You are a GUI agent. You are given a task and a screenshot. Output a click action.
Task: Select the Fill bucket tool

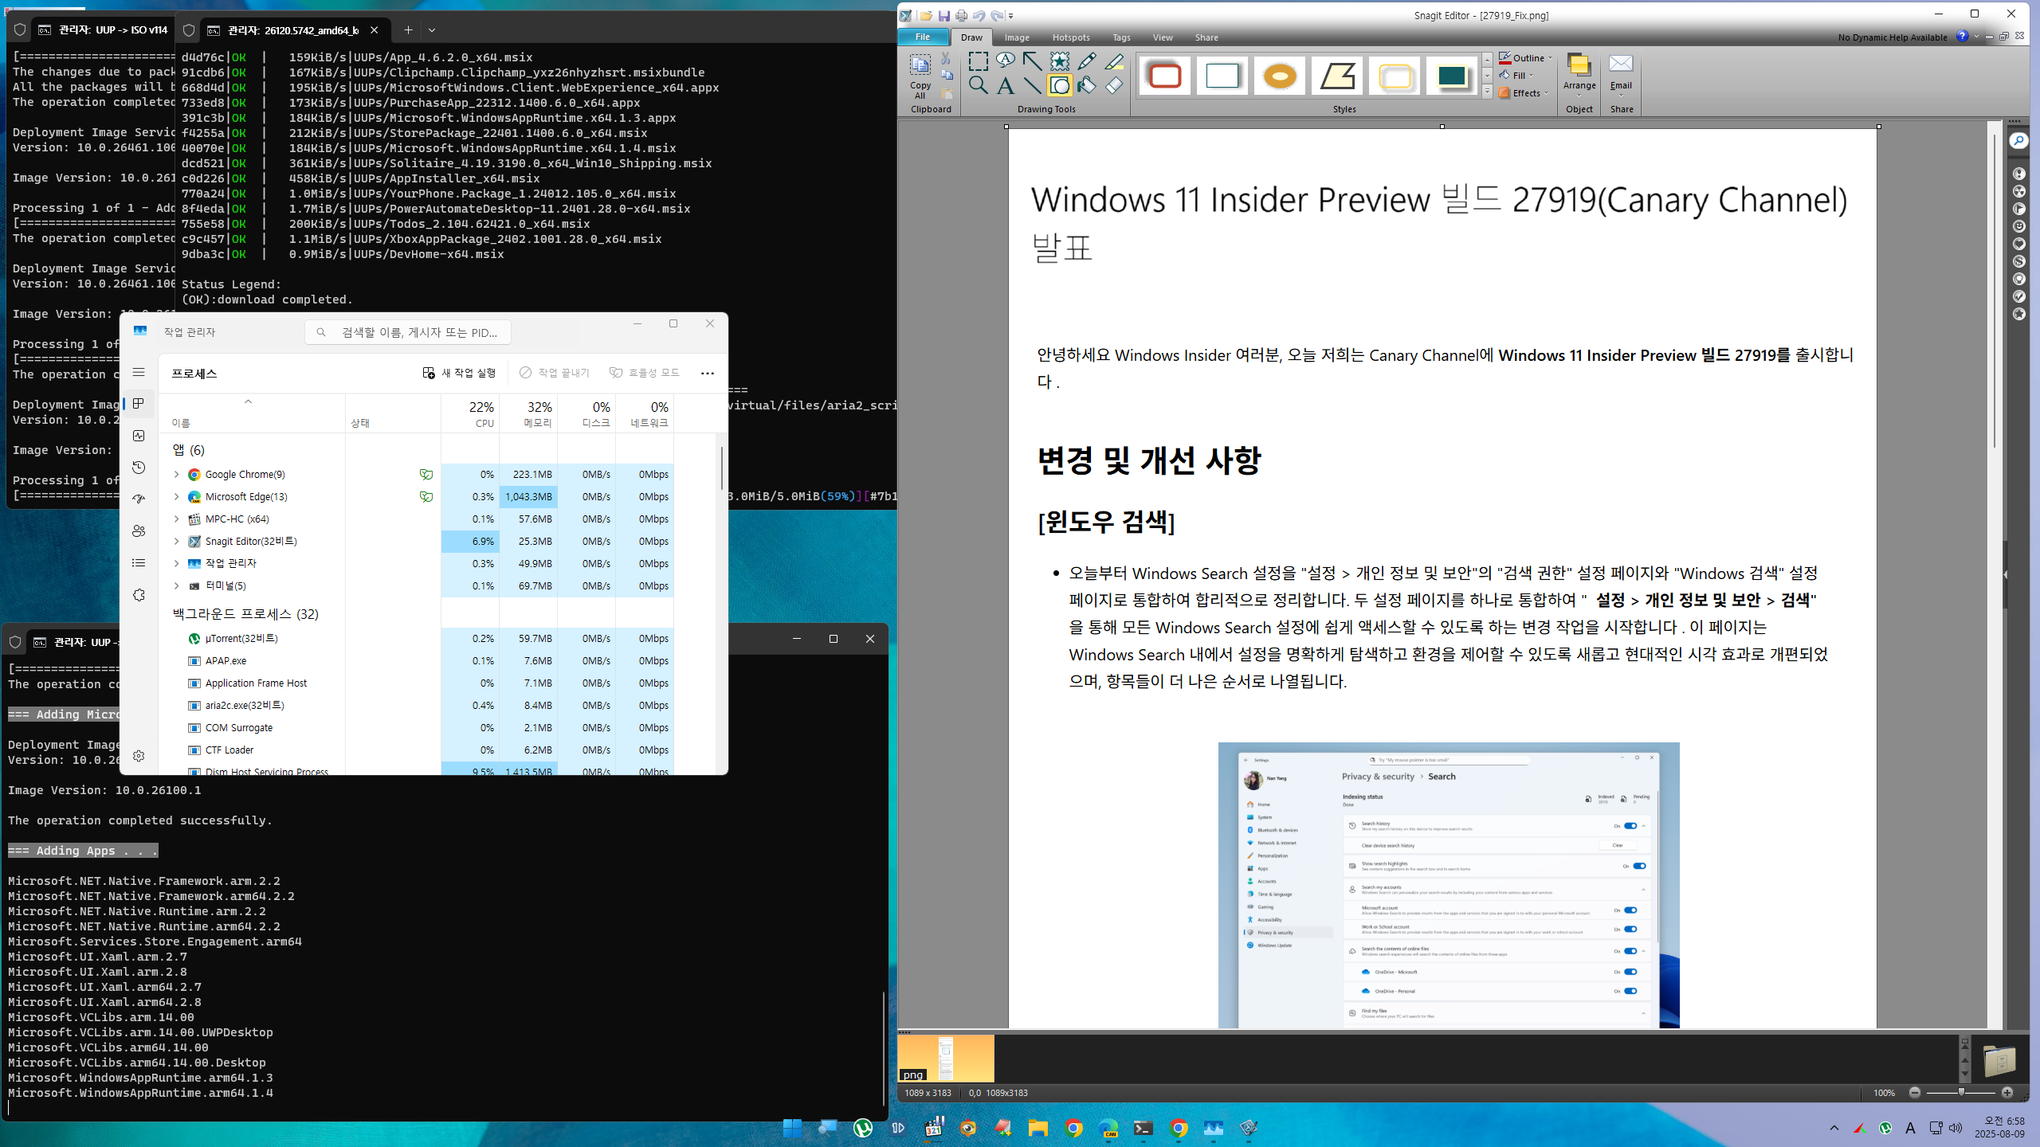1086,85
